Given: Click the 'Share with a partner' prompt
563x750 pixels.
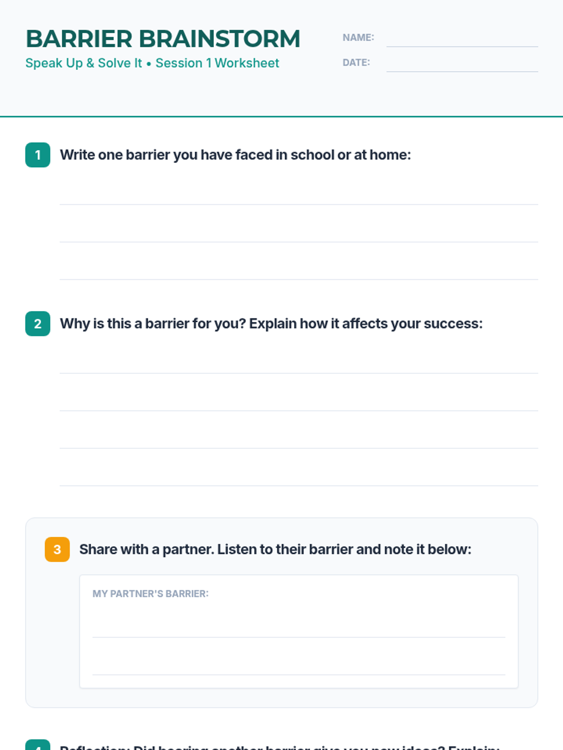Looking at the screenshot, I should 275,549.
